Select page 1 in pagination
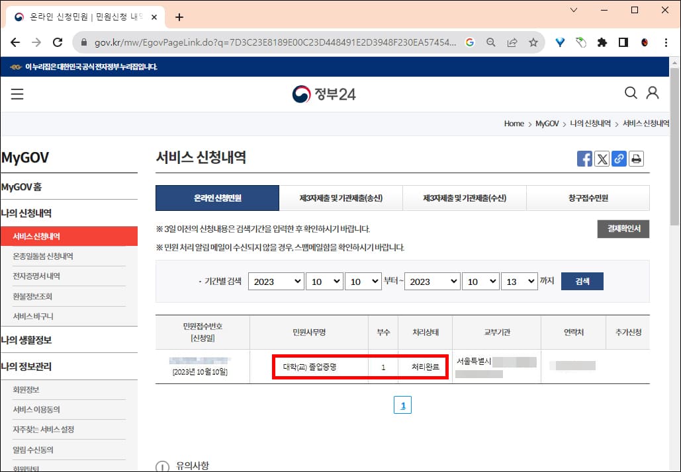The width and height of the screenshot is (681, 472). click(402, 405)
